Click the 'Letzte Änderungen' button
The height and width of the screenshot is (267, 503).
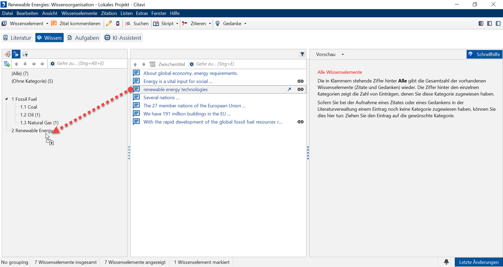click(478, 262)
